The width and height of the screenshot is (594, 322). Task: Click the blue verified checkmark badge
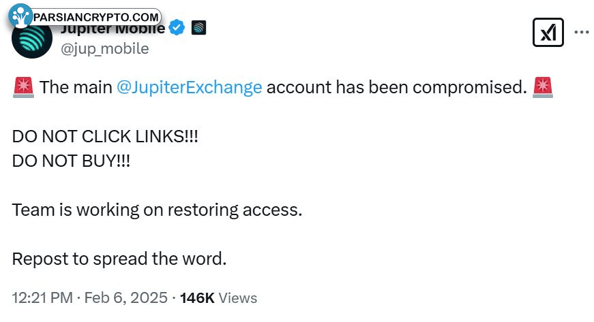coord(177,28)
